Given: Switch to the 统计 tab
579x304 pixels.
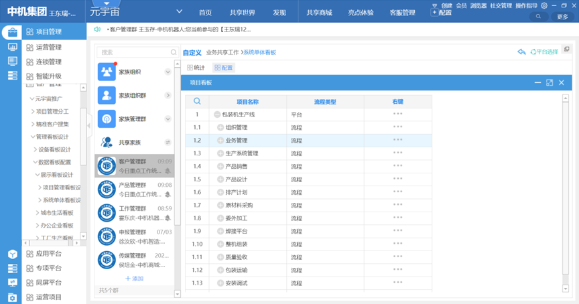Looking at the screenshot, I should pos(196,68).
